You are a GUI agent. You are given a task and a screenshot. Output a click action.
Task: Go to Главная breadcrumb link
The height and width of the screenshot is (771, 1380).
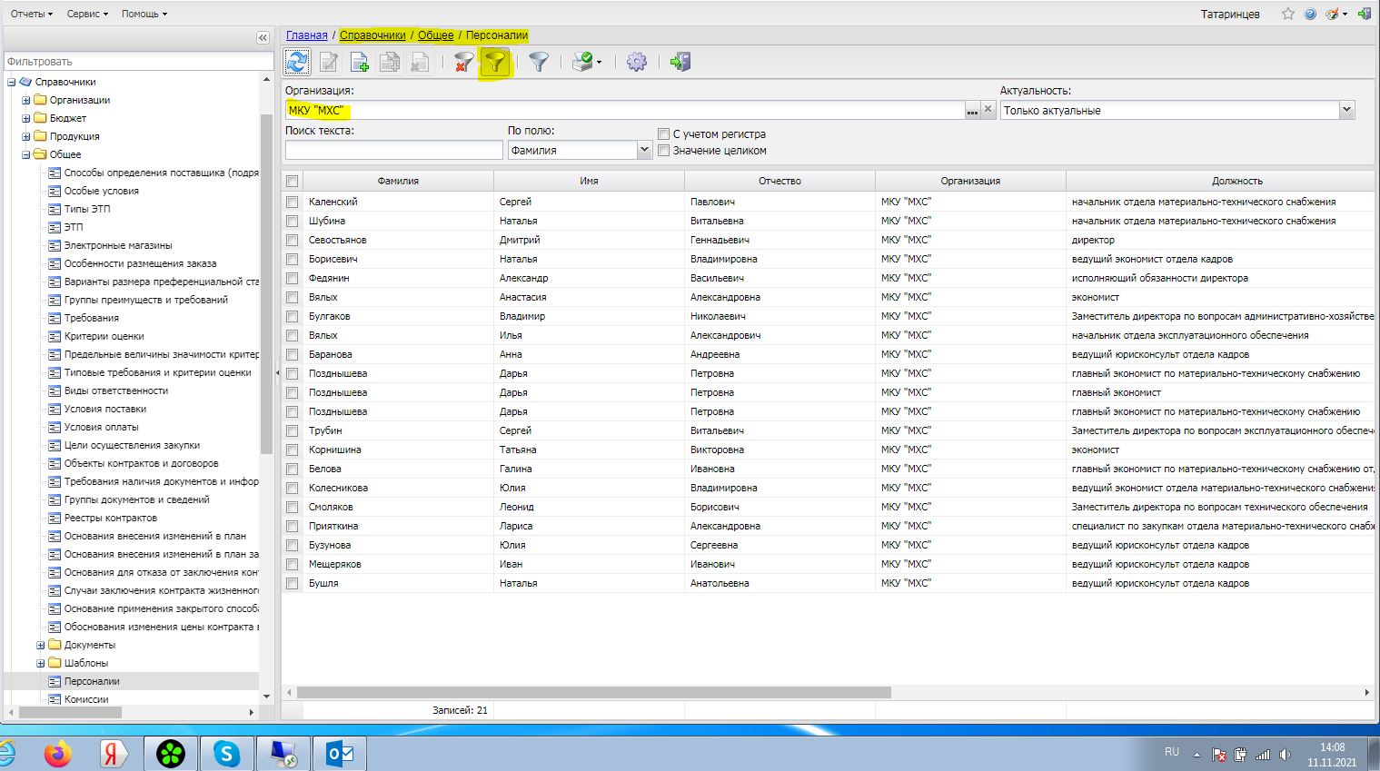pos(306,35)
